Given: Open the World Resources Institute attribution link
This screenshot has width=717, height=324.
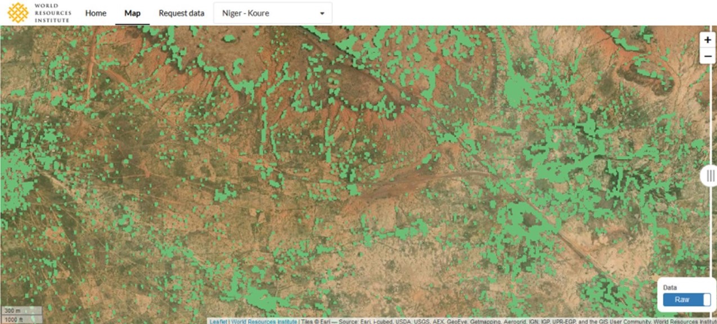Looking at the screenshot, I should pos(265,321).
